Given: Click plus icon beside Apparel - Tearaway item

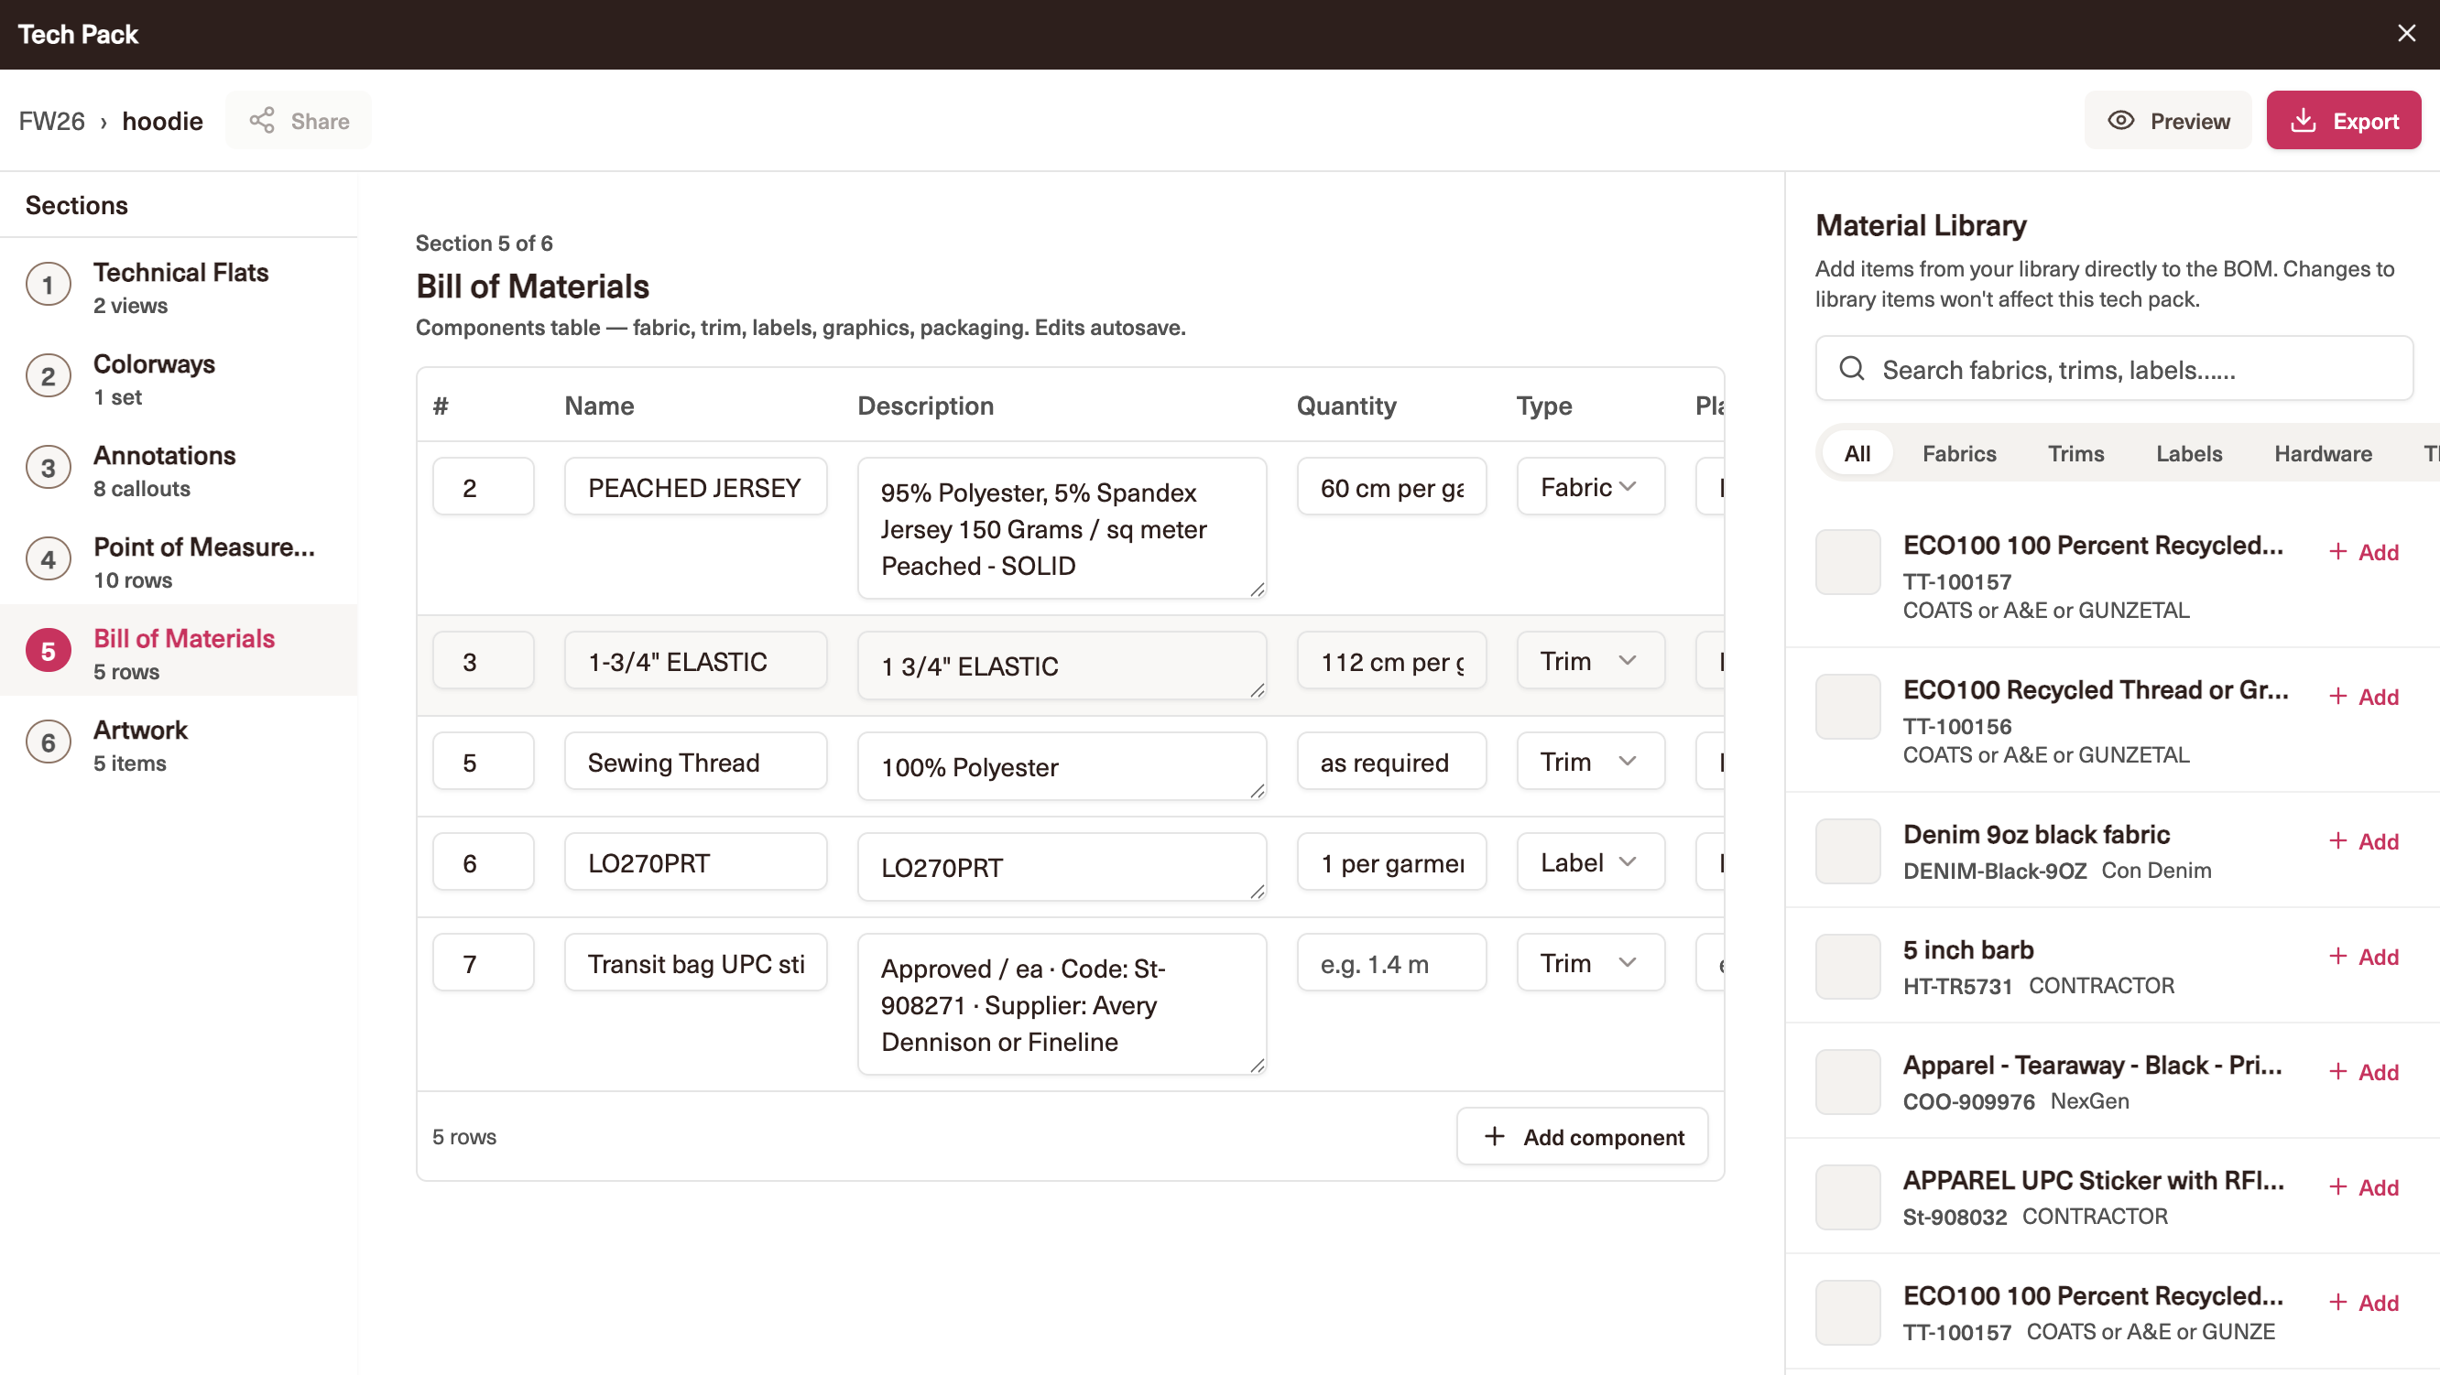Looking at the screenshot, I should click(2337, 1071).
